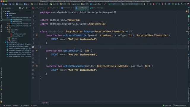Image resolution: width=190 pixels, height=107 pixels.
Task: Switch to build.gradle (app) editor tab
Action: (97, 8)
